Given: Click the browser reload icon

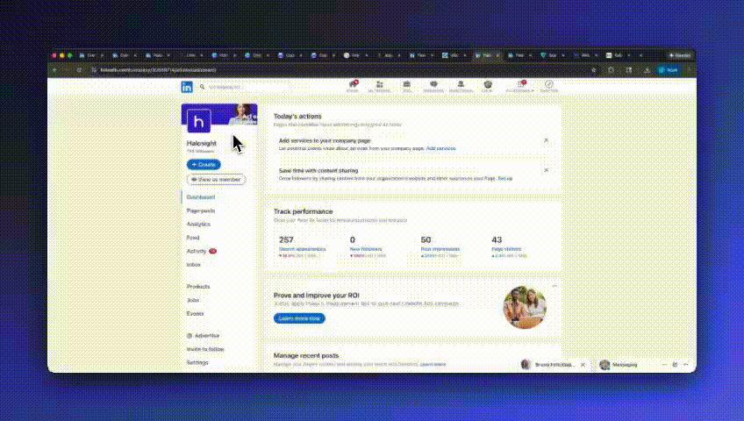Looking at the screenshot, I should (79, 70).
